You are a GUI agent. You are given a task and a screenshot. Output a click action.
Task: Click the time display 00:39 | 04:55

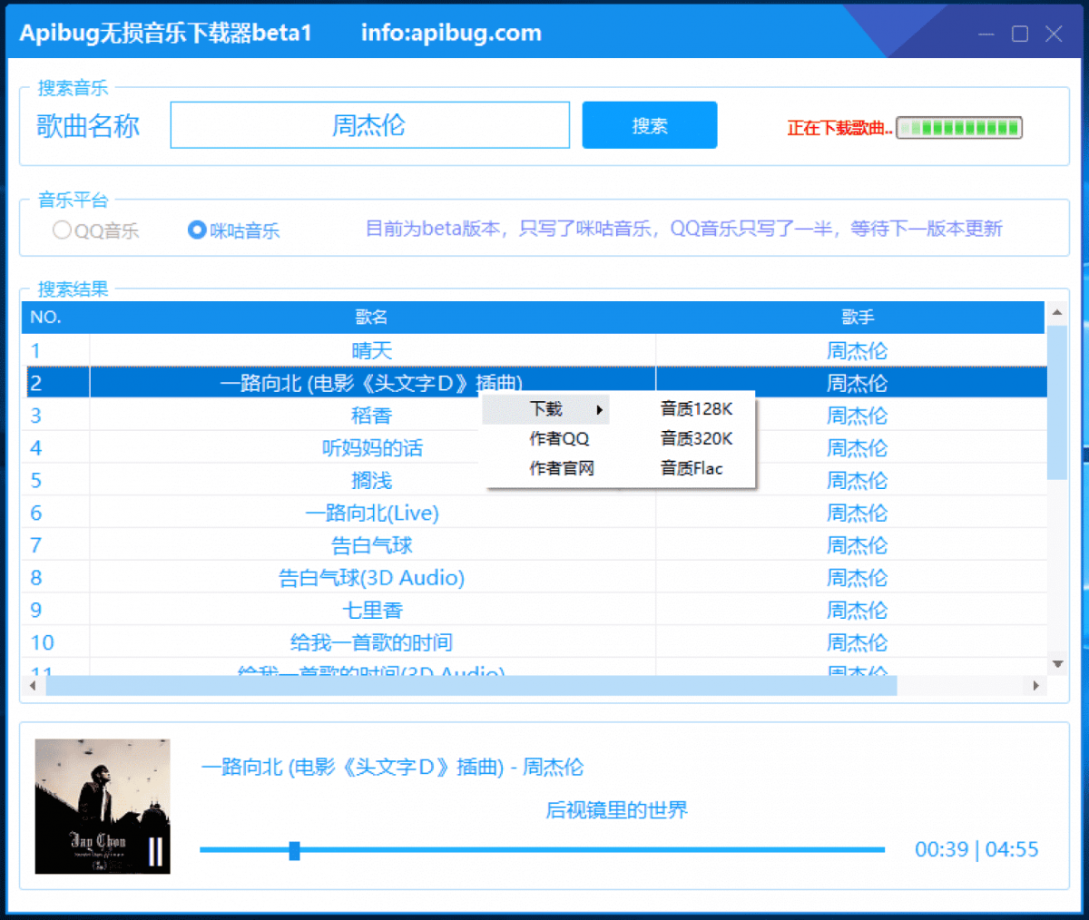tap(976, 850)
